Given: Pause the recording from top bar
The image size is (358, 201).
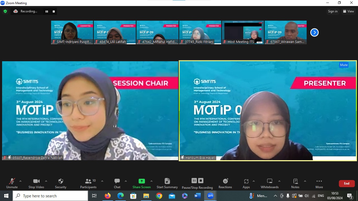Looking at the screenshot, I should click(47, 11).
